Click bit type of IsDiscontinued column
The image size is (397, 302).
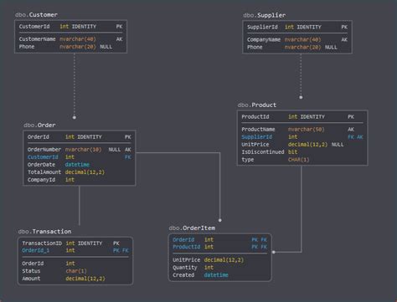click(292, 152)
